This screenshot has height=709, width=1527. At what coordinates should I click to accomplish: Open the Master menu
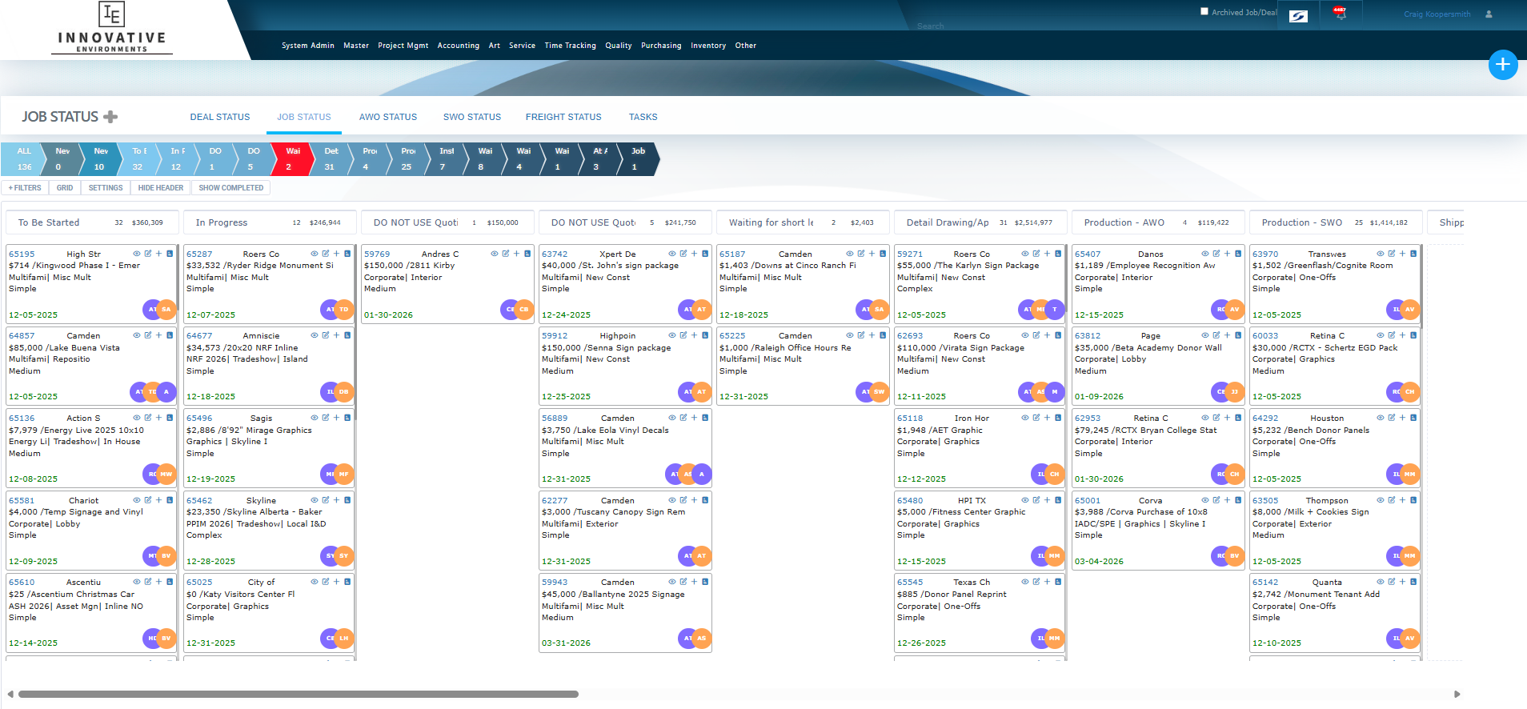356,46
